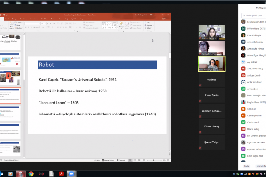266x177 pixels.
Task: Click Alp ÖZALP in participants list
Action: (254, 62)
